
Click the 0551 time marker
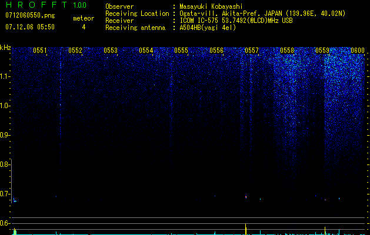(x=40, y=51)
